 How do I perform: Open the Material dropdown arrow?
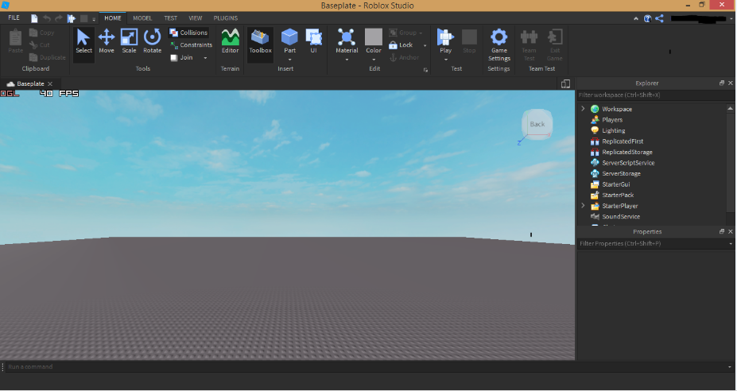pos(347,60)
